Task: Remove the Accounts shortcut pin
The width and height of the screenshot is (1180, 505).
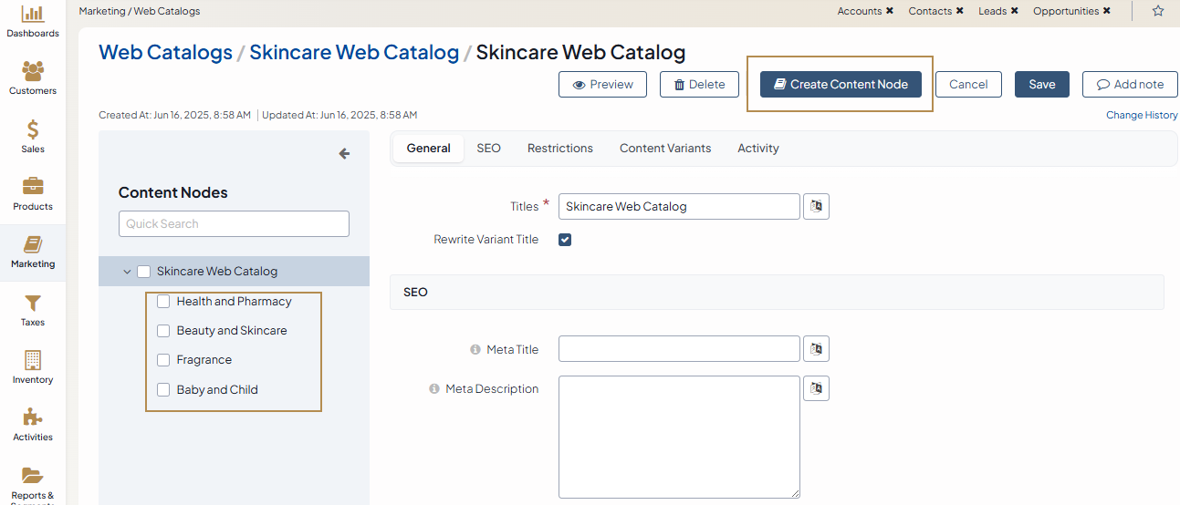Action: click(x=890, y=12)
